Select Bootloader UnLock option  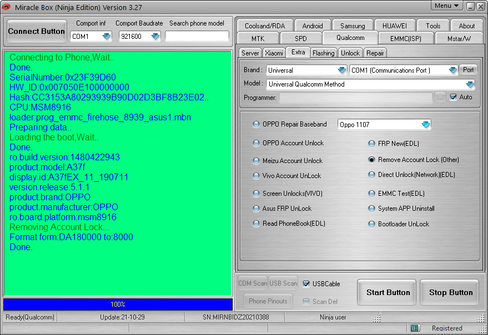pyautogui.click(x=371, y=224)
